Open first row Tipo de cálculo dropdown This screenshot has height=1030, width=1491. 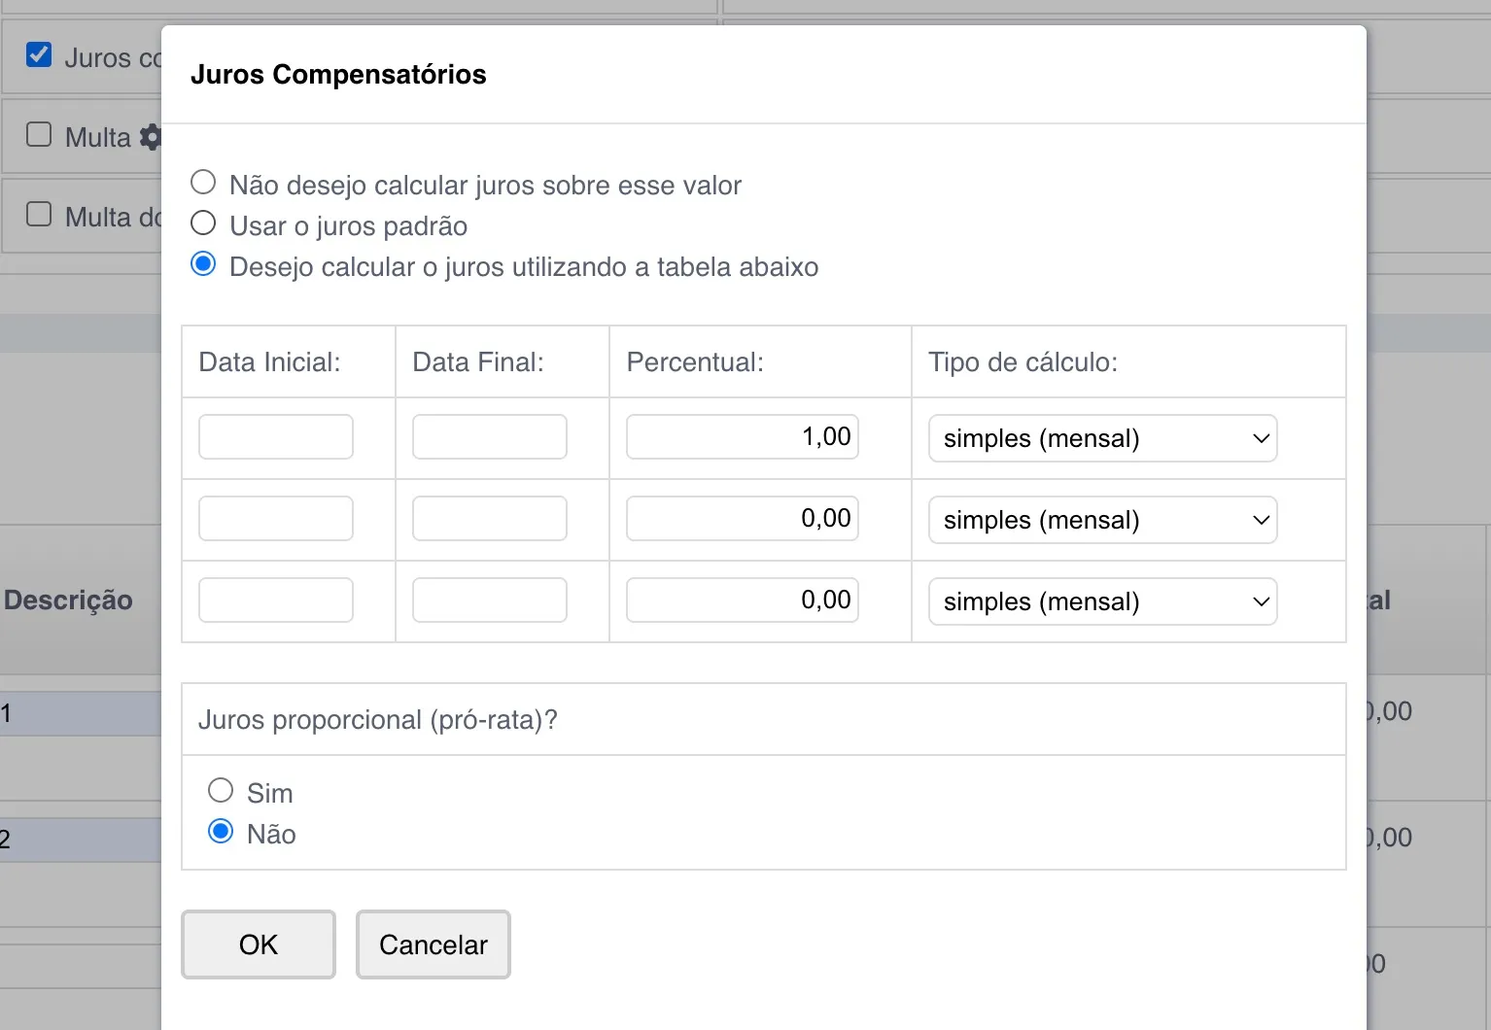1102,438
